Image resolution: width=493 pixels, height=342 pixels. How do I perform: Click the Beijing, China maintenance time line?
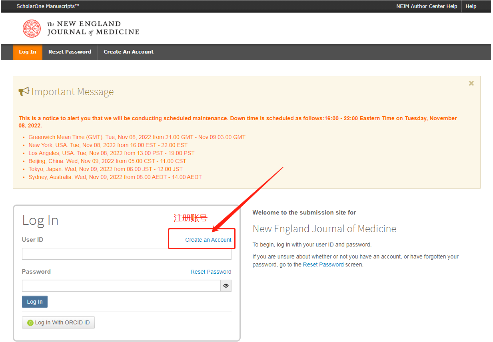(107, 161)
